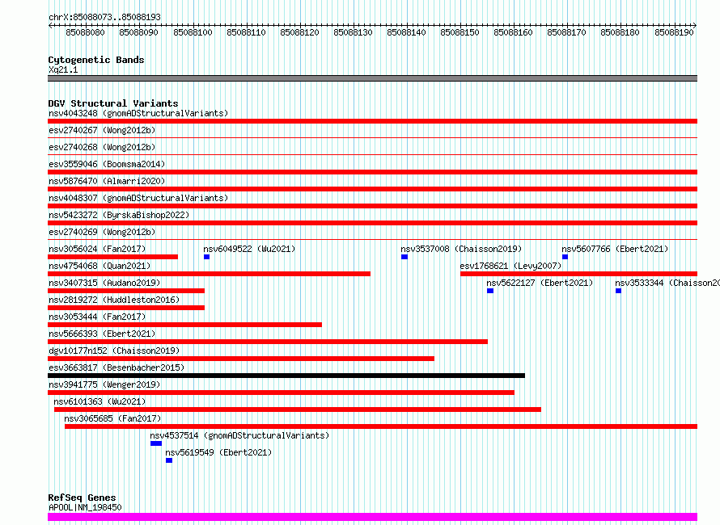Open esv2740267 (Wong2012b) variant
The image size is (720, 525).
pos(102,130)
